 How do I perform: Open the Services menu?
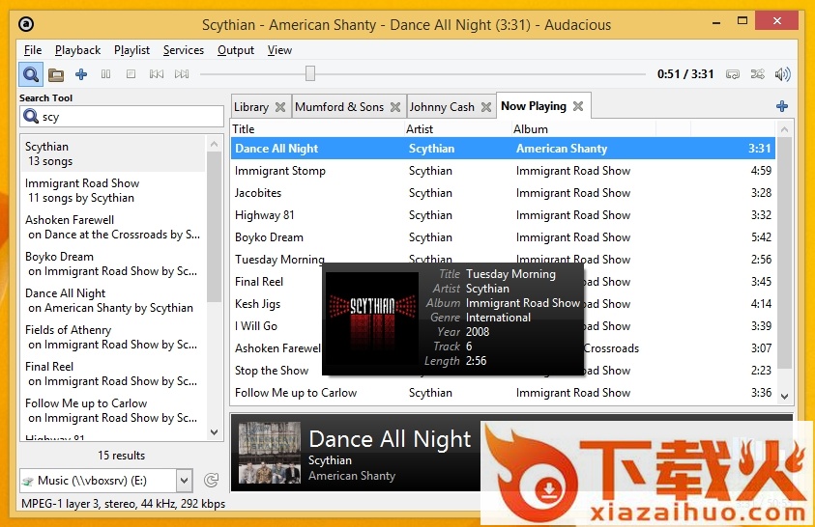coord(184,50)
